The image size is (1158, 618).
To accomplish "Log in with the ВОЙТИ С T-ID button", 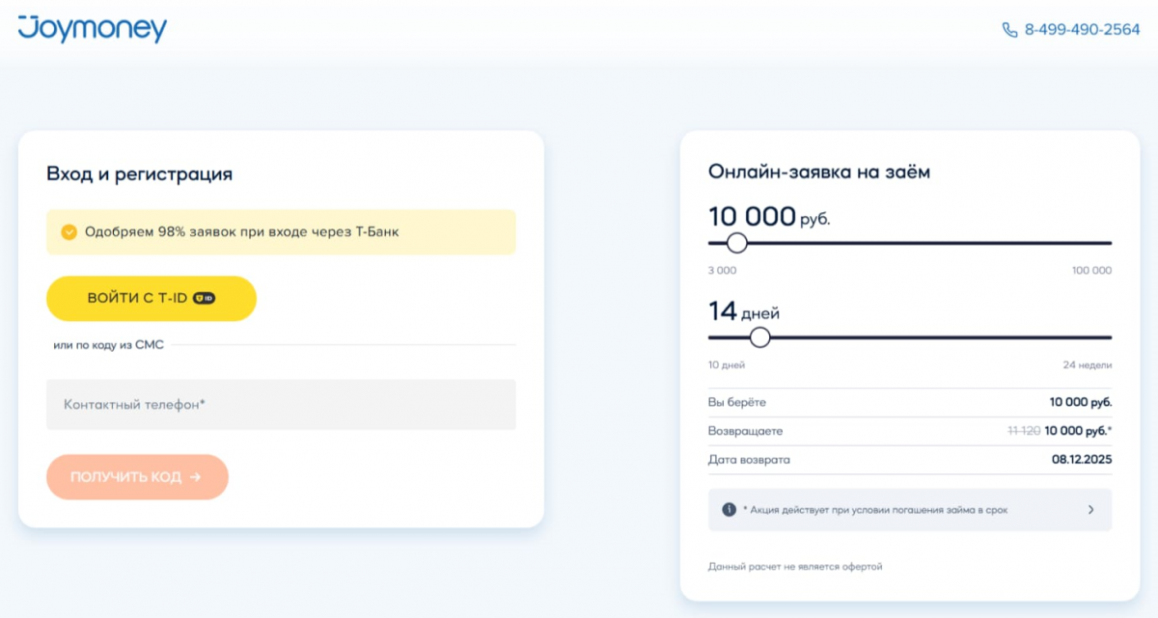I will coord(151,298).
